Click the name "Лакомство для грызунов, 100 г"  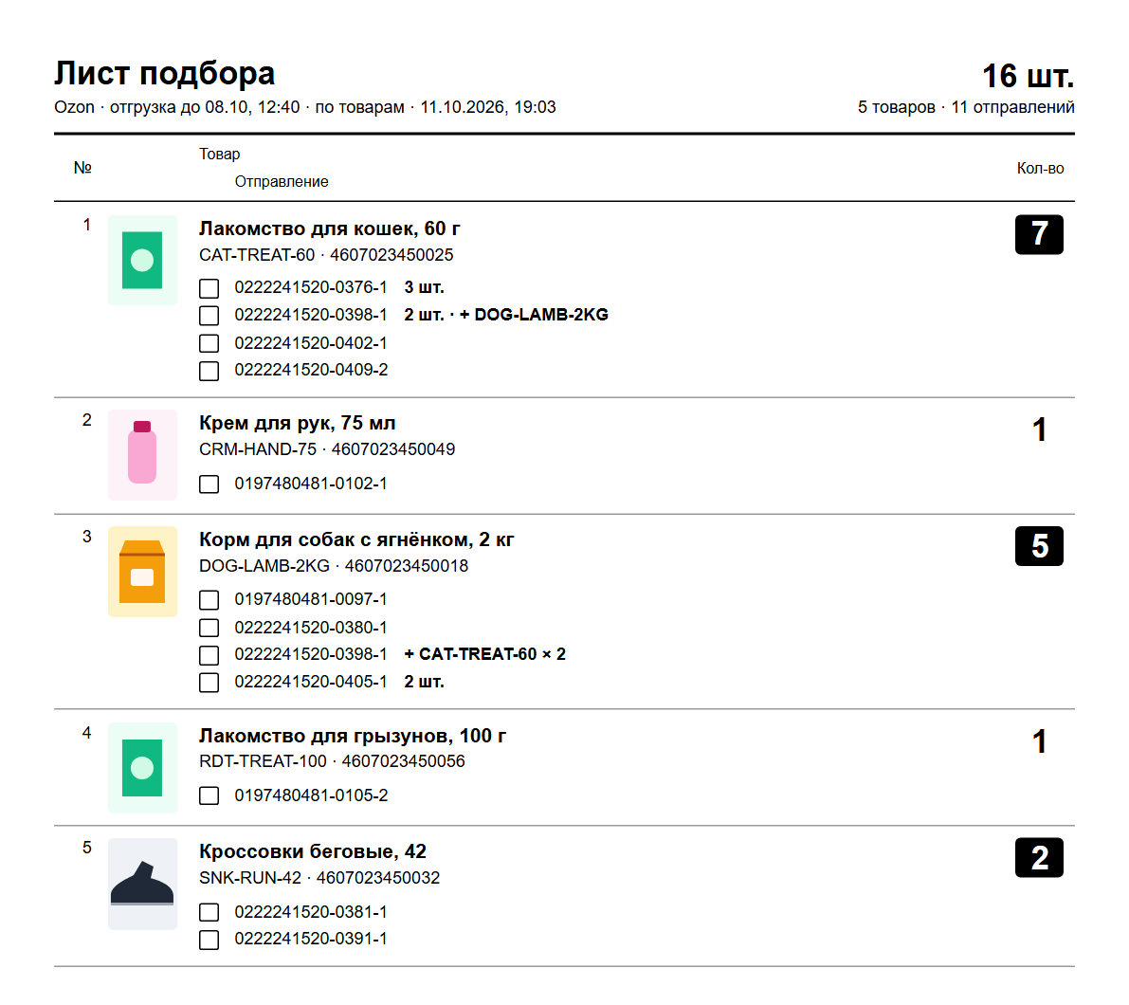pos(353,736)
